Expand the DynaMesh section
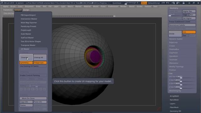This screenshot has width=201, height=113. [x=173, y=56]
